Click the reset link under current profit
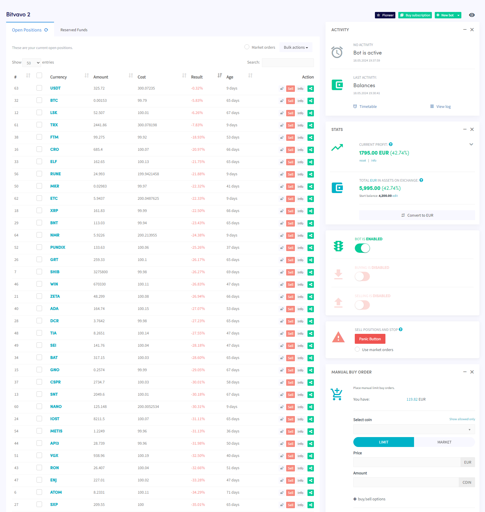The image size is (485, 512). point(362,160)
